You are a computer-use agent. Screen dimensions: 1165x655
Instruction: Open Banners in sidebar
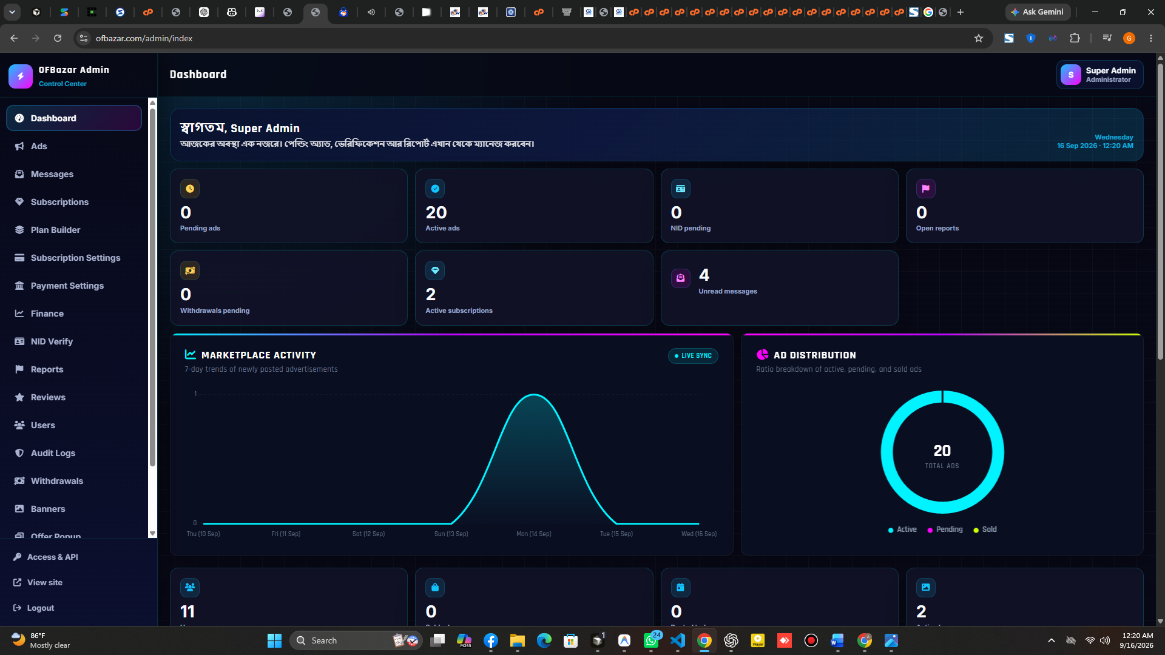[74, 509]
